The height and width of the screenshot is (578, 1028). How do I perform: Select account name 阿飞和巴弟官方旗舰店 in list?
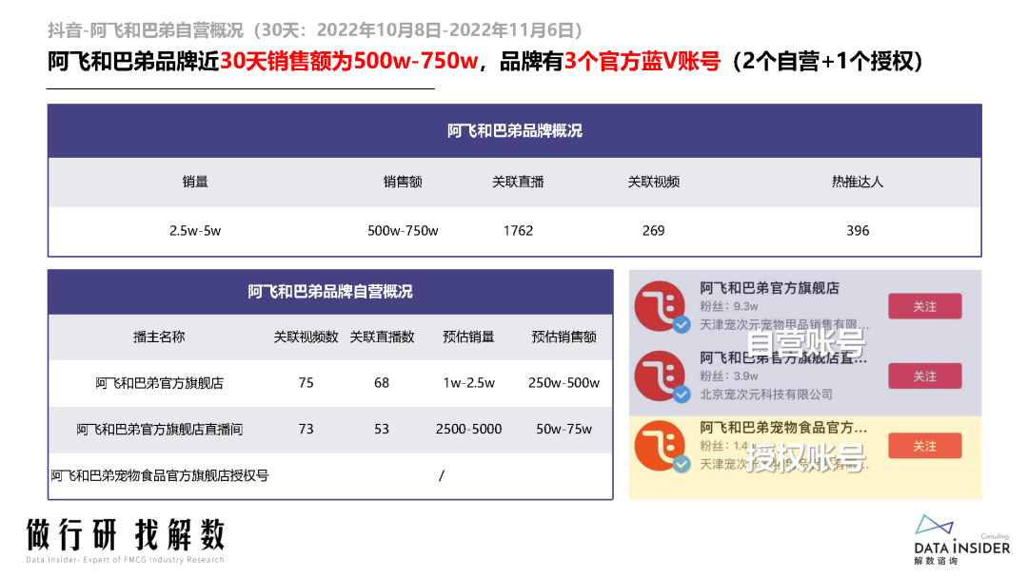tap(769, 288)
